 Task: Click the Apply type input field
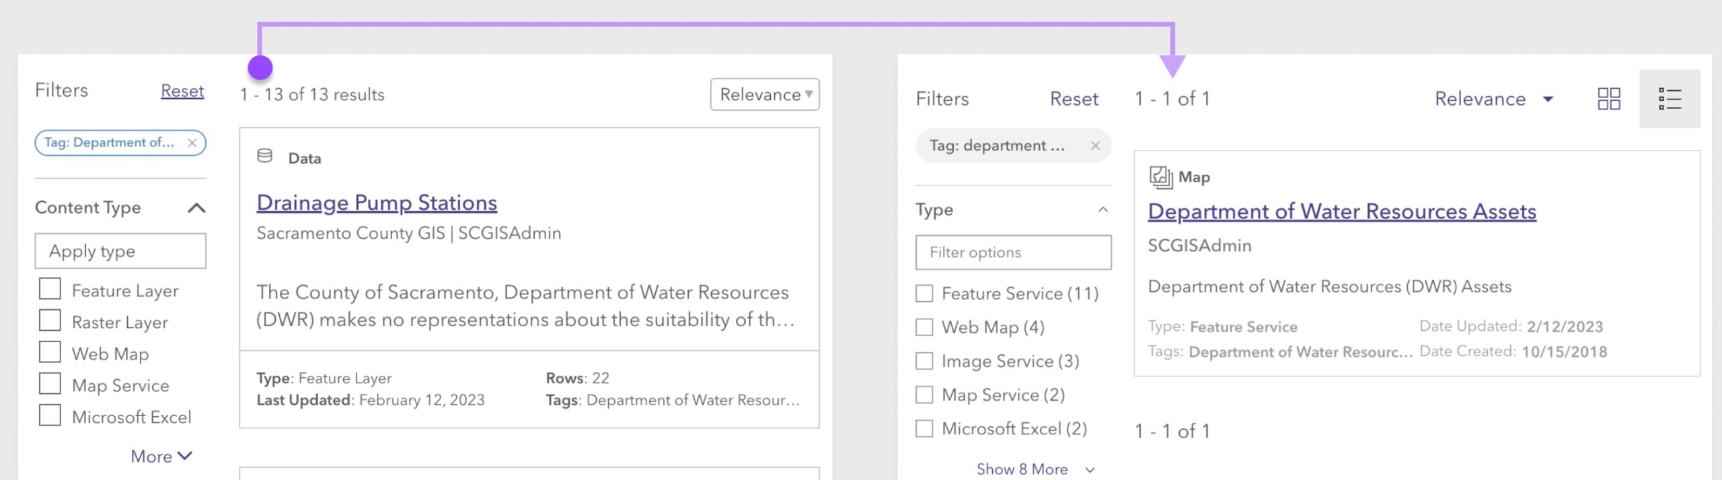pyautogui.click(x=120, y=251)
